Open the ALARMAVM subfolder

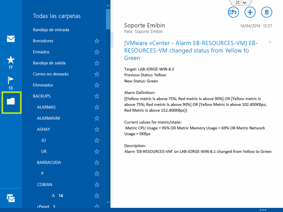(x=48, y=118)
